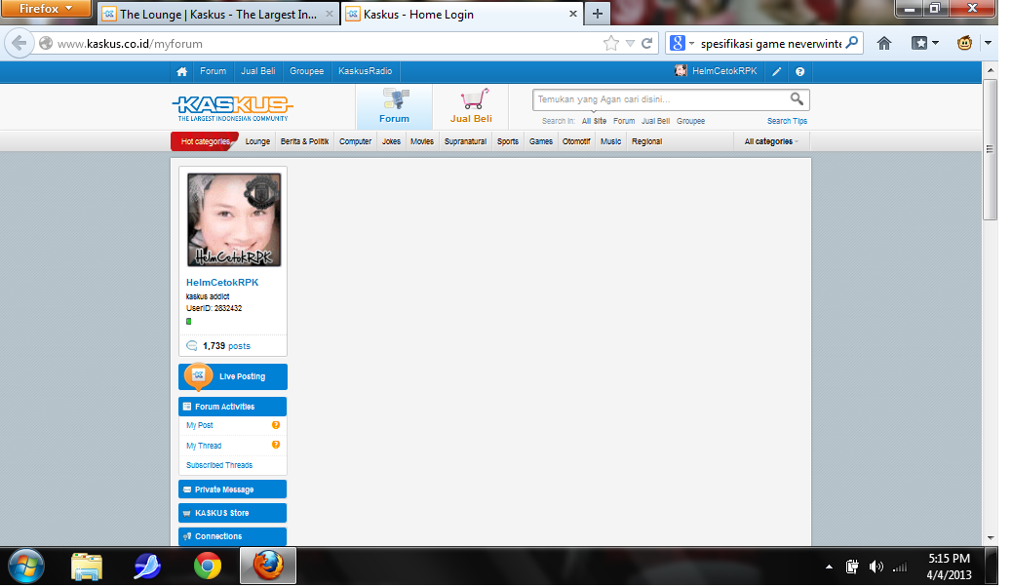This screenshot has width=1012, height=587.
Task: Select the Groupee search scope
Action: coord(690,121)
